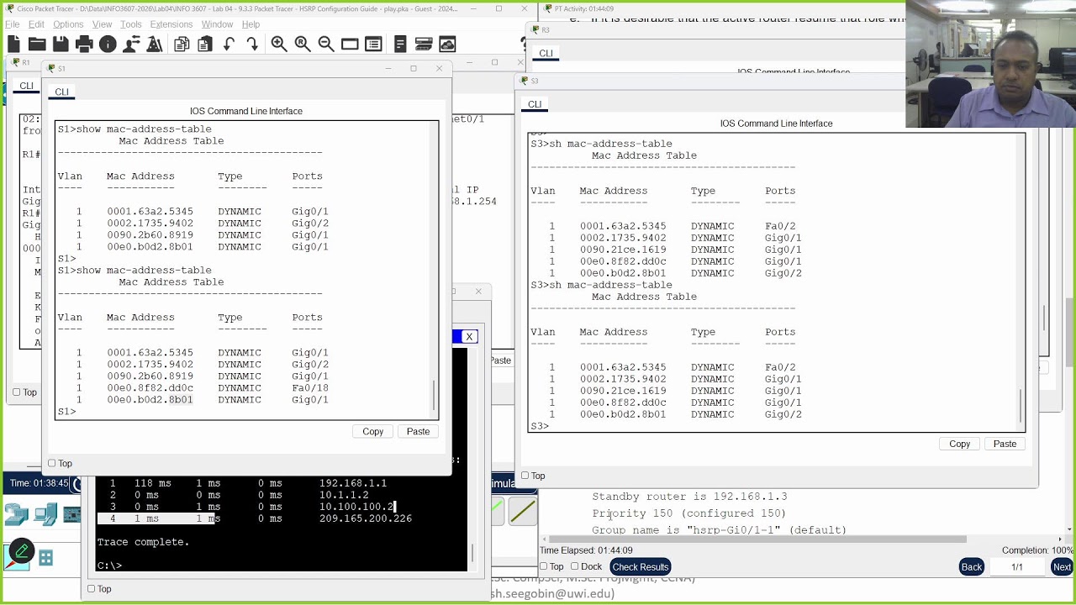
Task: Open a file with the folder toolbar icon
Action: [x=37, y=45]
